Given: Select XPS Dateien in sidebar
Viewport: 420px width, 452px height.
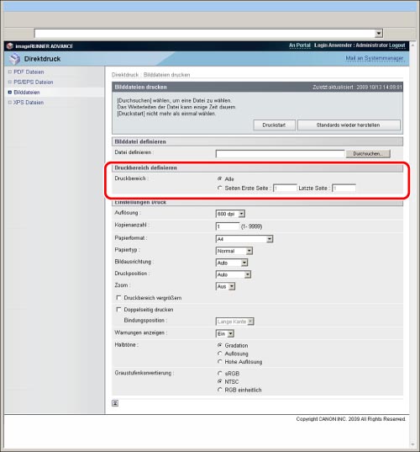Looking at the screenshot, I should tap(29, 103).
